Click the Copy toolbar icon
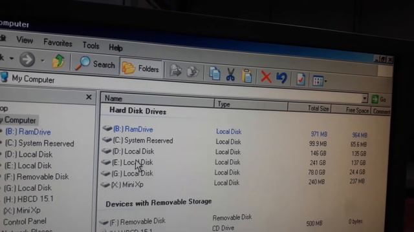 (215, 73)
